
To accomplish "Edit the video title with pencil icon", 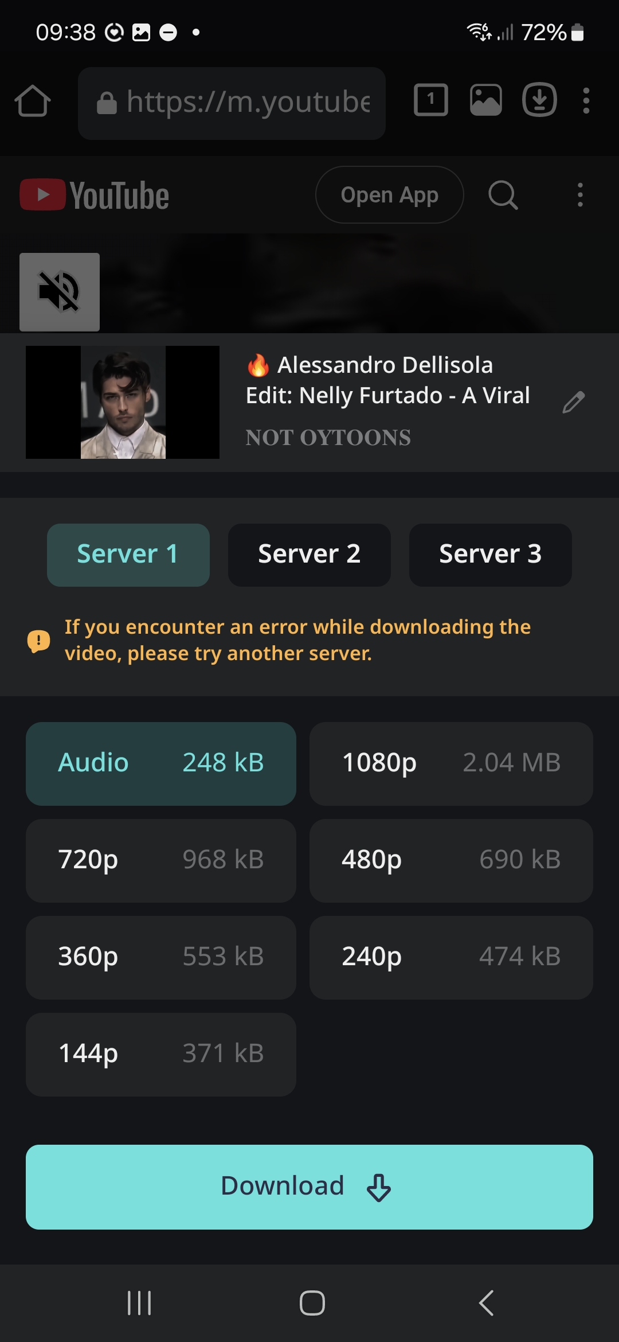I will click(x=573, y=402).
